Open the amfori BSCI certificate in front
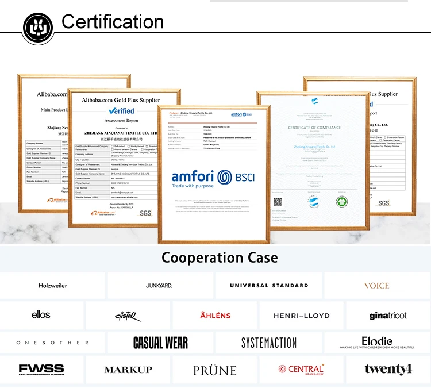431x388 pixels. click(x=214, y=174)
